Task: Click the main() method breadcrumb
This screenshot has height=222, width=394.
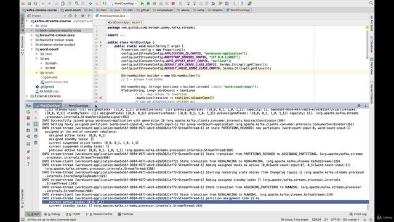Action: [137, 22]
